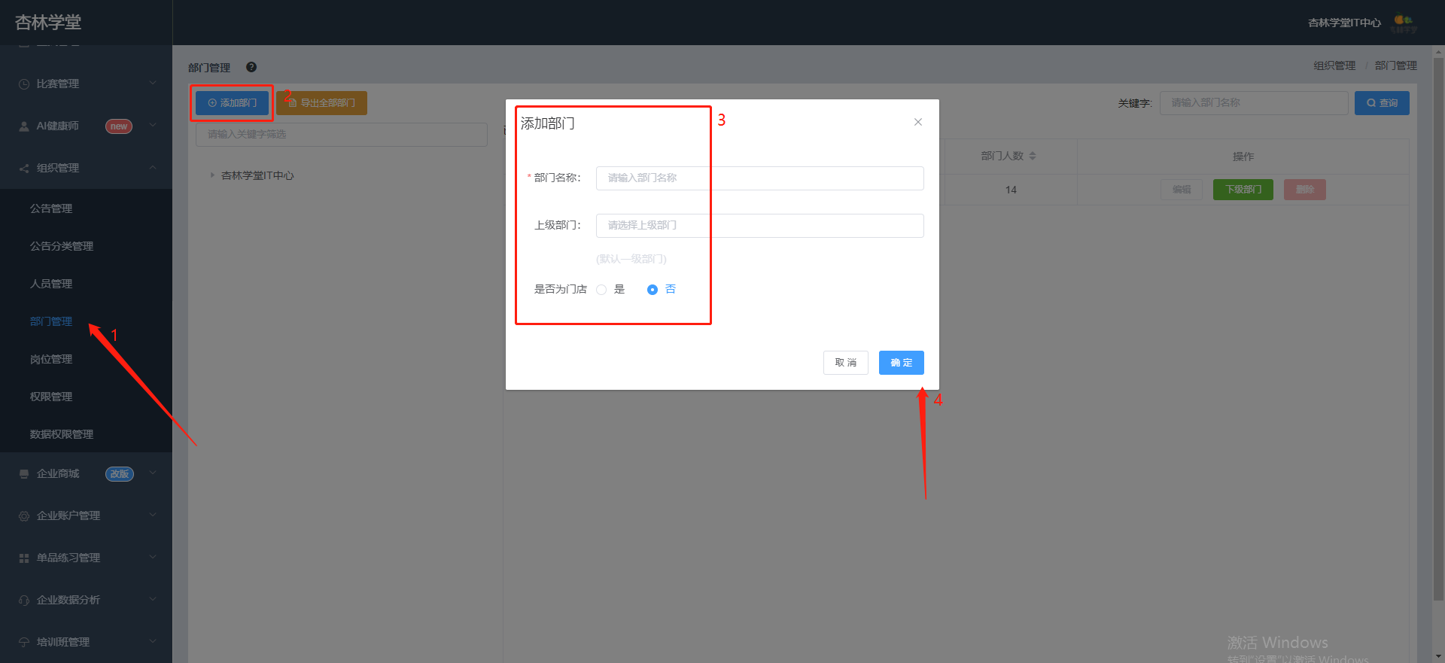Click the AI健康师 sidebar icon

[24, 126]
